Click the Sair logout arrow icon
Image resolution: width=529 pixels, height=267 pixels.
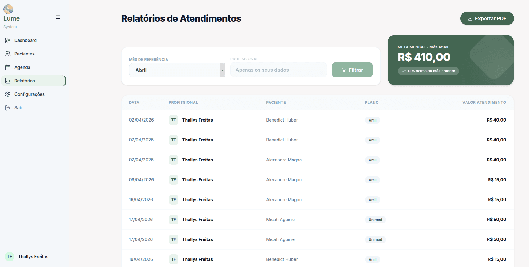(8, 108)
